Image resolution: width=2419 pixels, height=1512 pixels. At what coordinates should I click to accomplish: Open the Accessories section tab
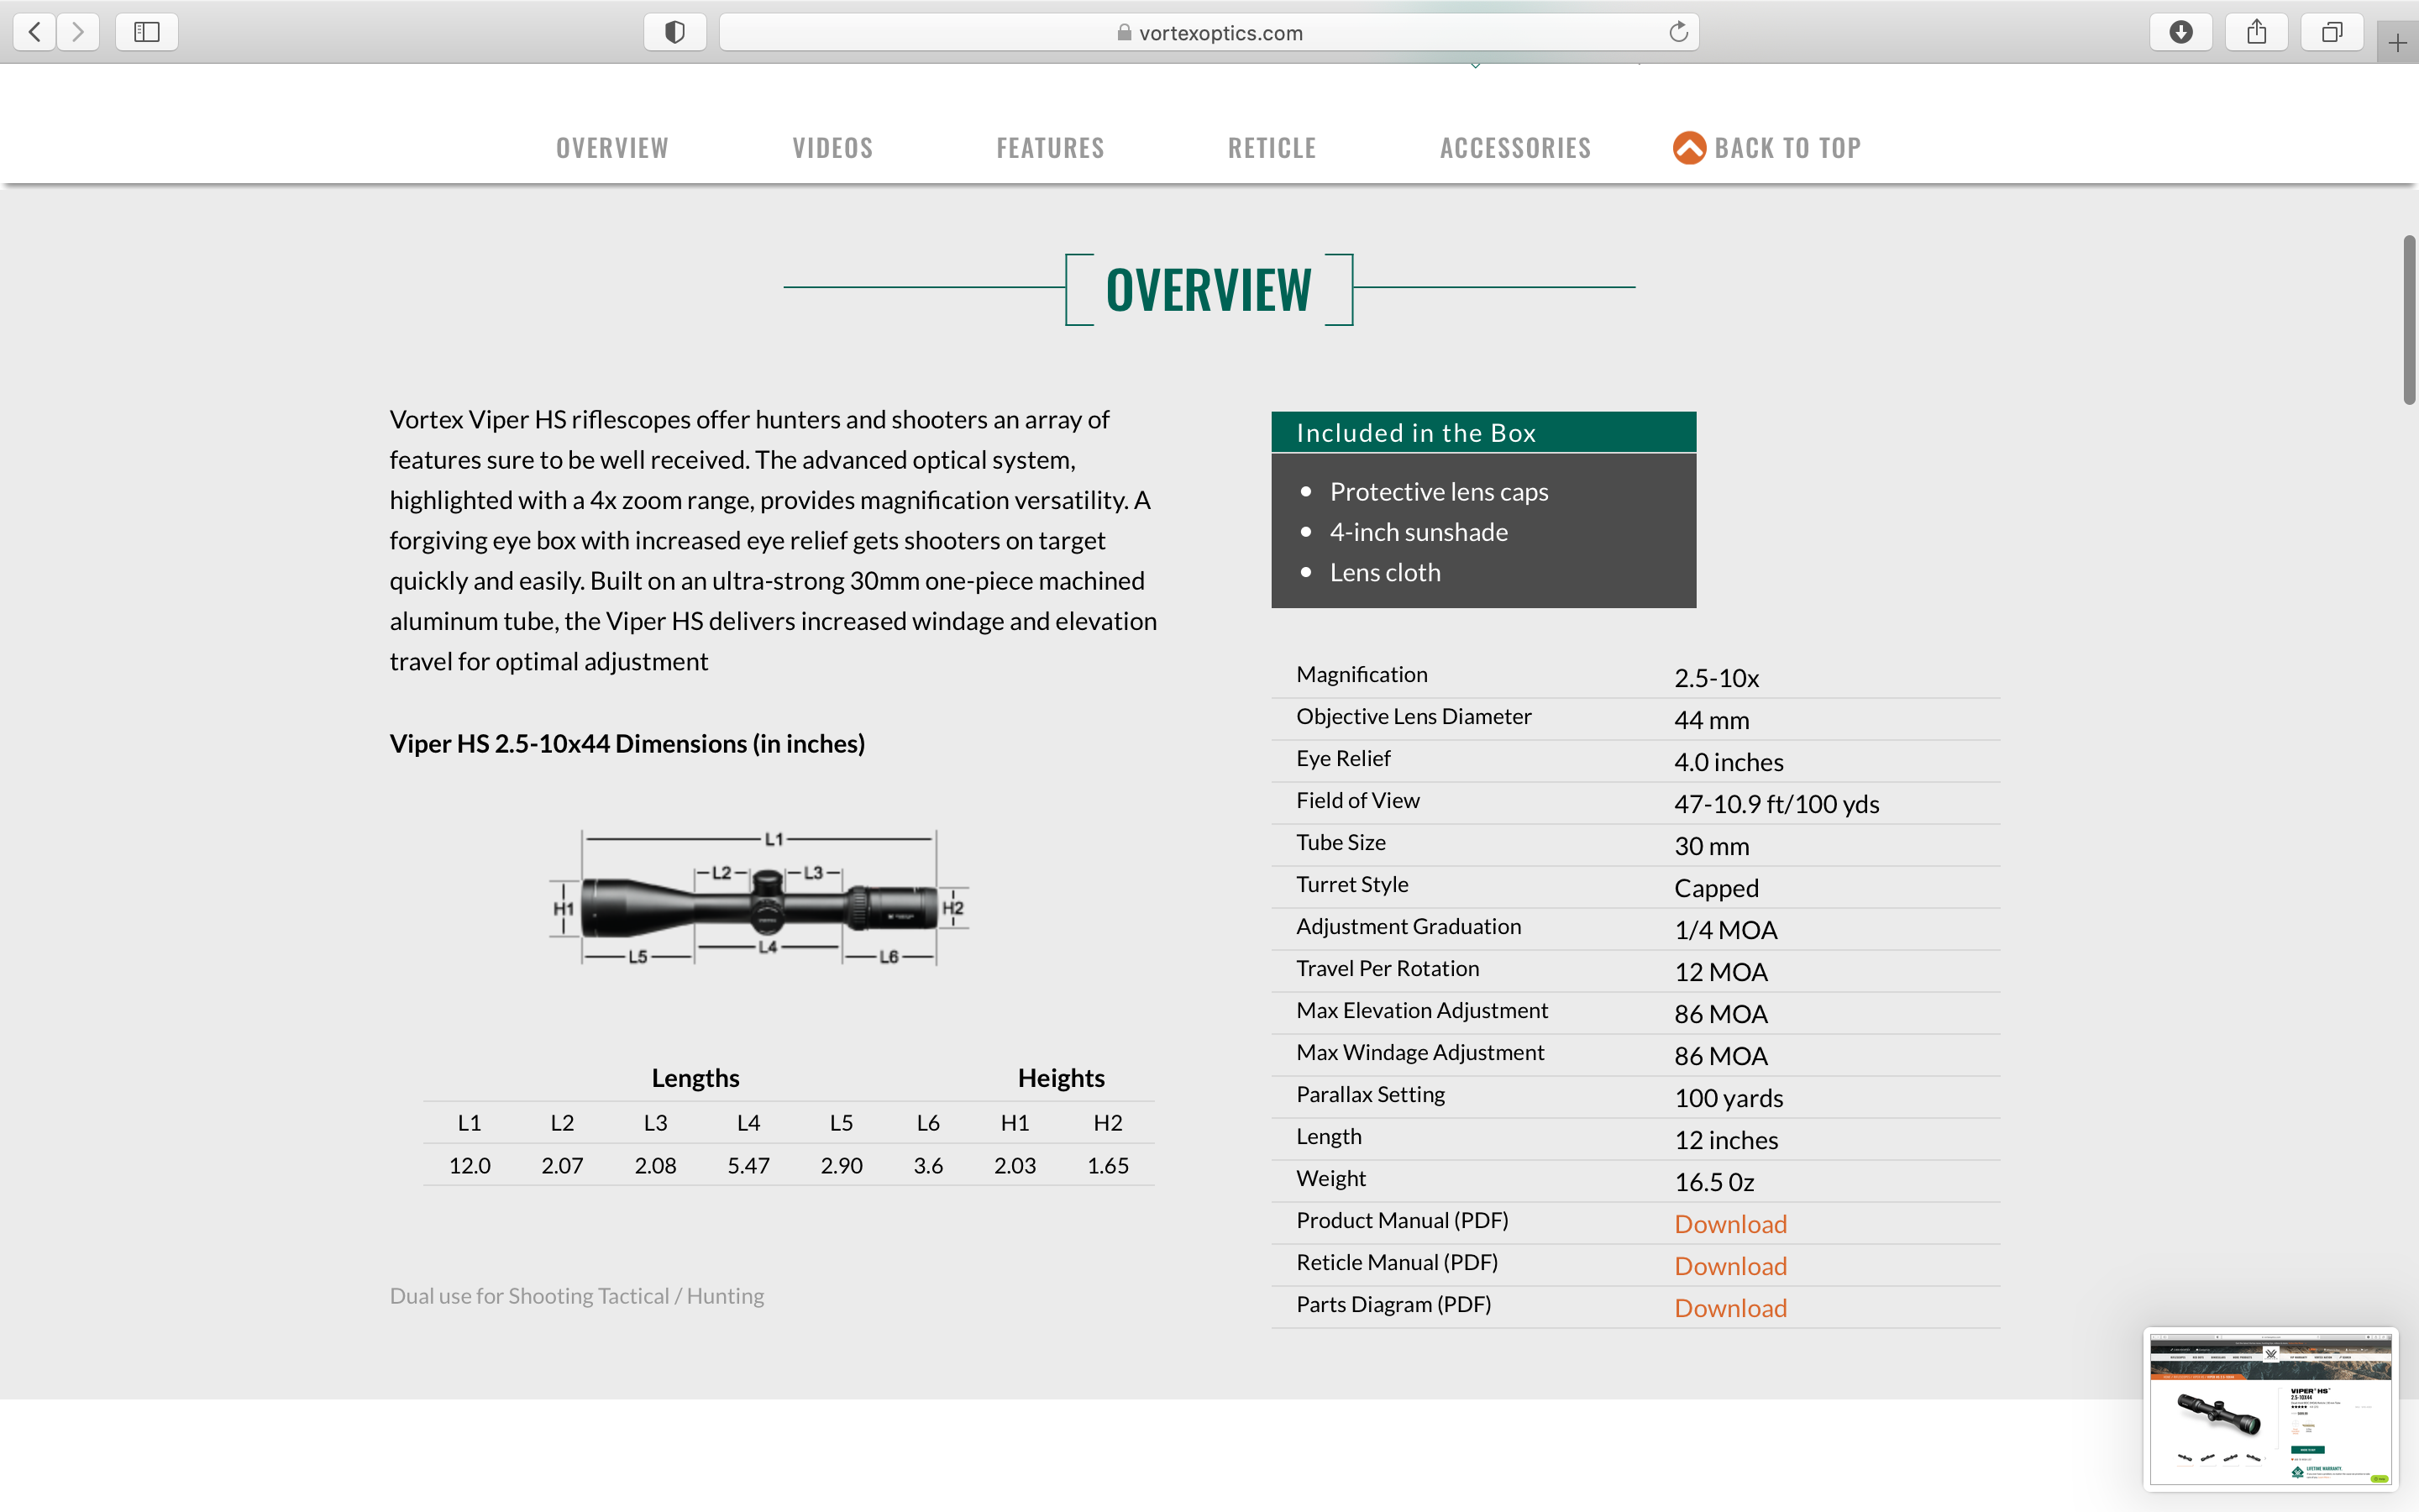point(1514,148)
